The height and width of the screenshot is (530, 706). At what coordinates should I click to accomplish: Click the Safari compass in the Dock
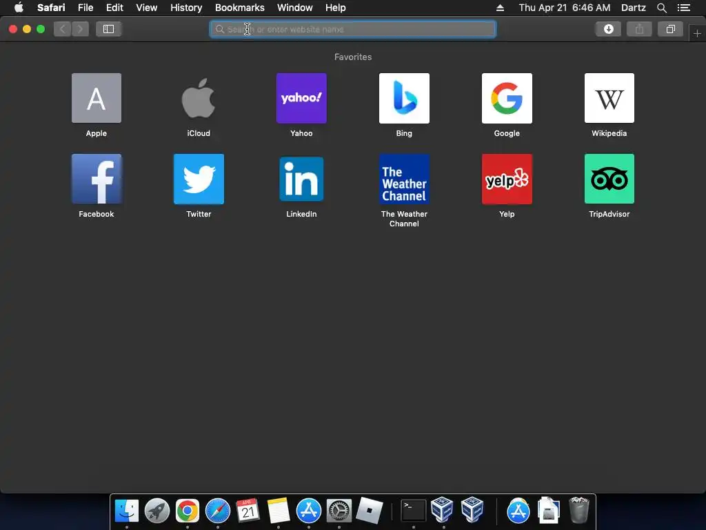click(x=217, y=511)
